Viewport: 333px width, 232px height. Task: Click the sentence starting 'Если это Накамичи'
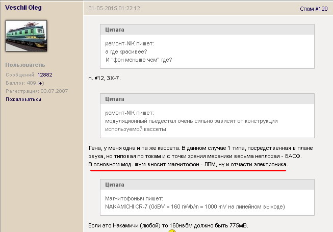[x=168, y=225]
